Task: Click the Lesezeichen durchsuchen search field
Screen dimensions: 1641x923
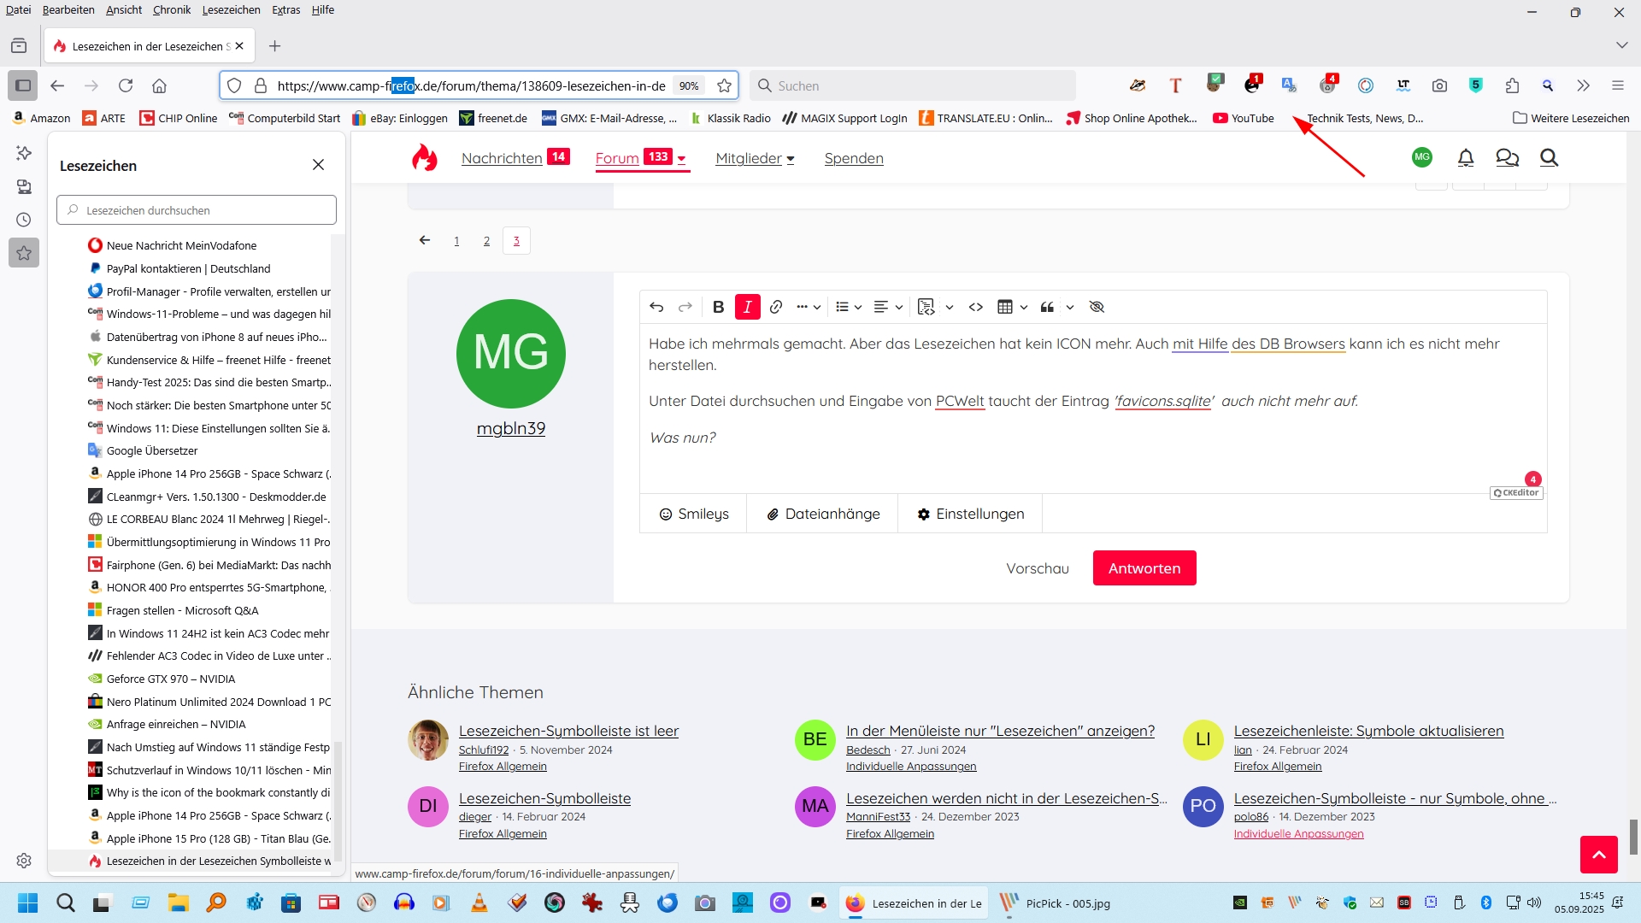Action: coord(197,210)
